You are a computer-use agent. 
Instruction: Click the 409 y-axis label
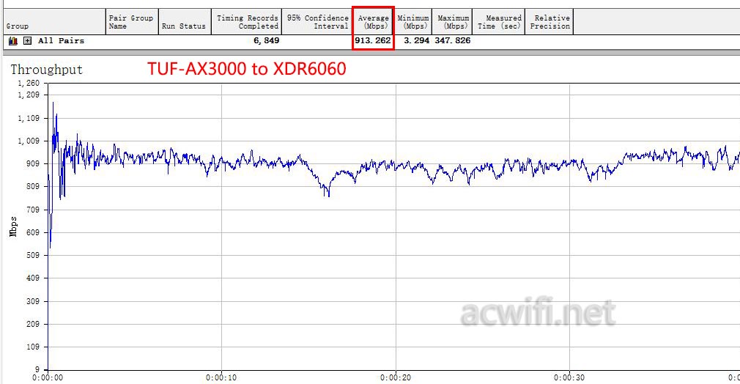(x=32, y=278)
